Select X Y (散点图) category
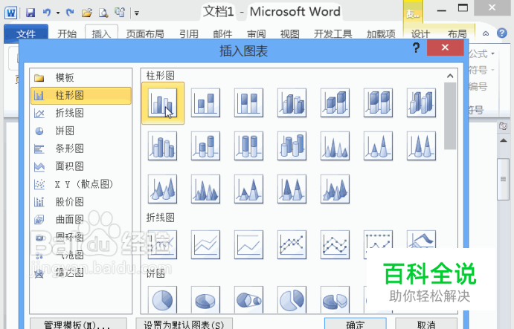This screenshot has width=514, height=329. (81, 184)
